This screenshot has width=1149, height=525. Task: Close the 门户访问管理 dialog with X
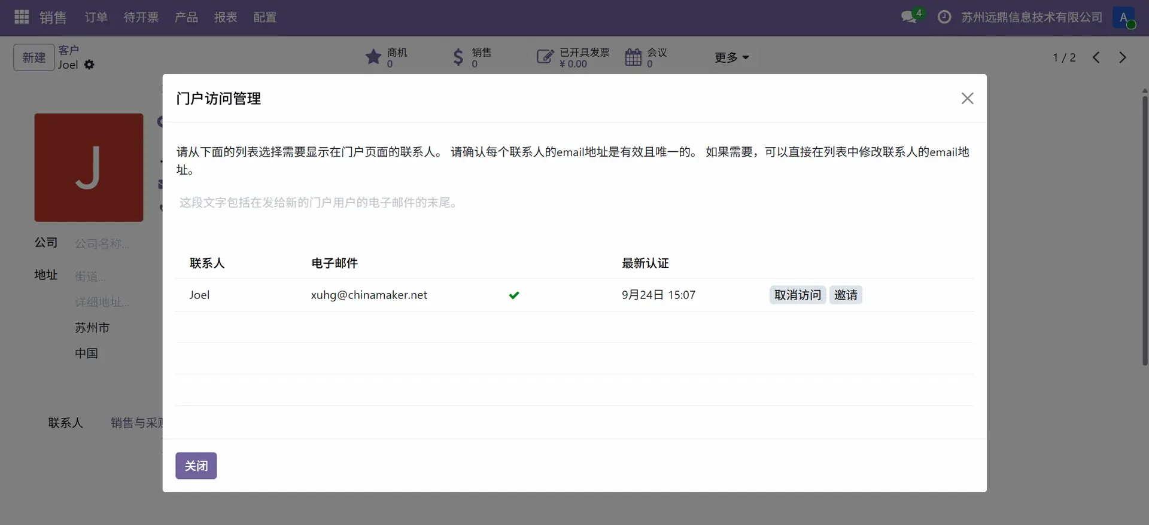click(967, 99)
